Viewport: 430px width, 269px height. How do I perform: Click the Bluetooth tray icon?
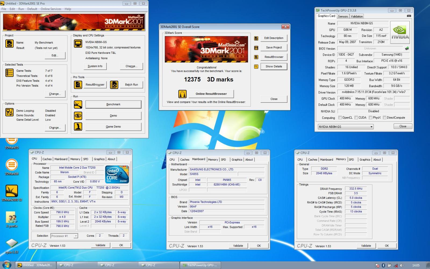[384, 266]
